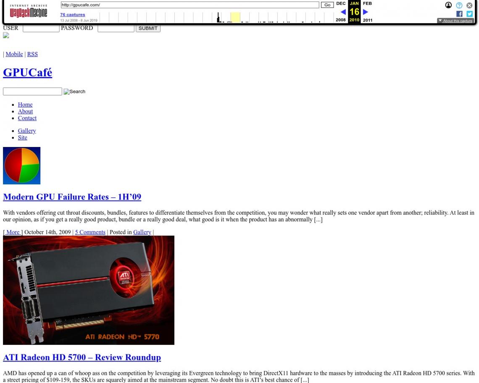Click the highlighted year on capture timeline
Screen dimensions: 479x383
point(235,17)
